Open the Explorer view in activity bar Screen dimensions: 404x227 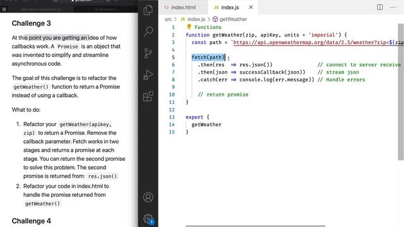(148, 10)
